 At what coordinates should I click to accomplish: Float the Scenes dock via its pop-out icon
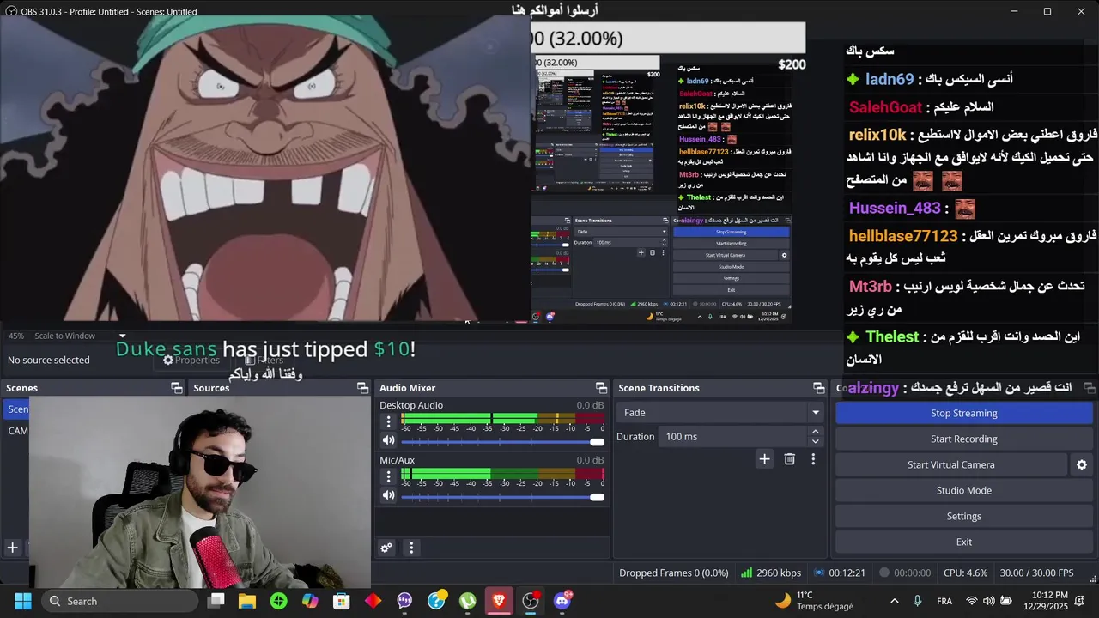point(177,388)
